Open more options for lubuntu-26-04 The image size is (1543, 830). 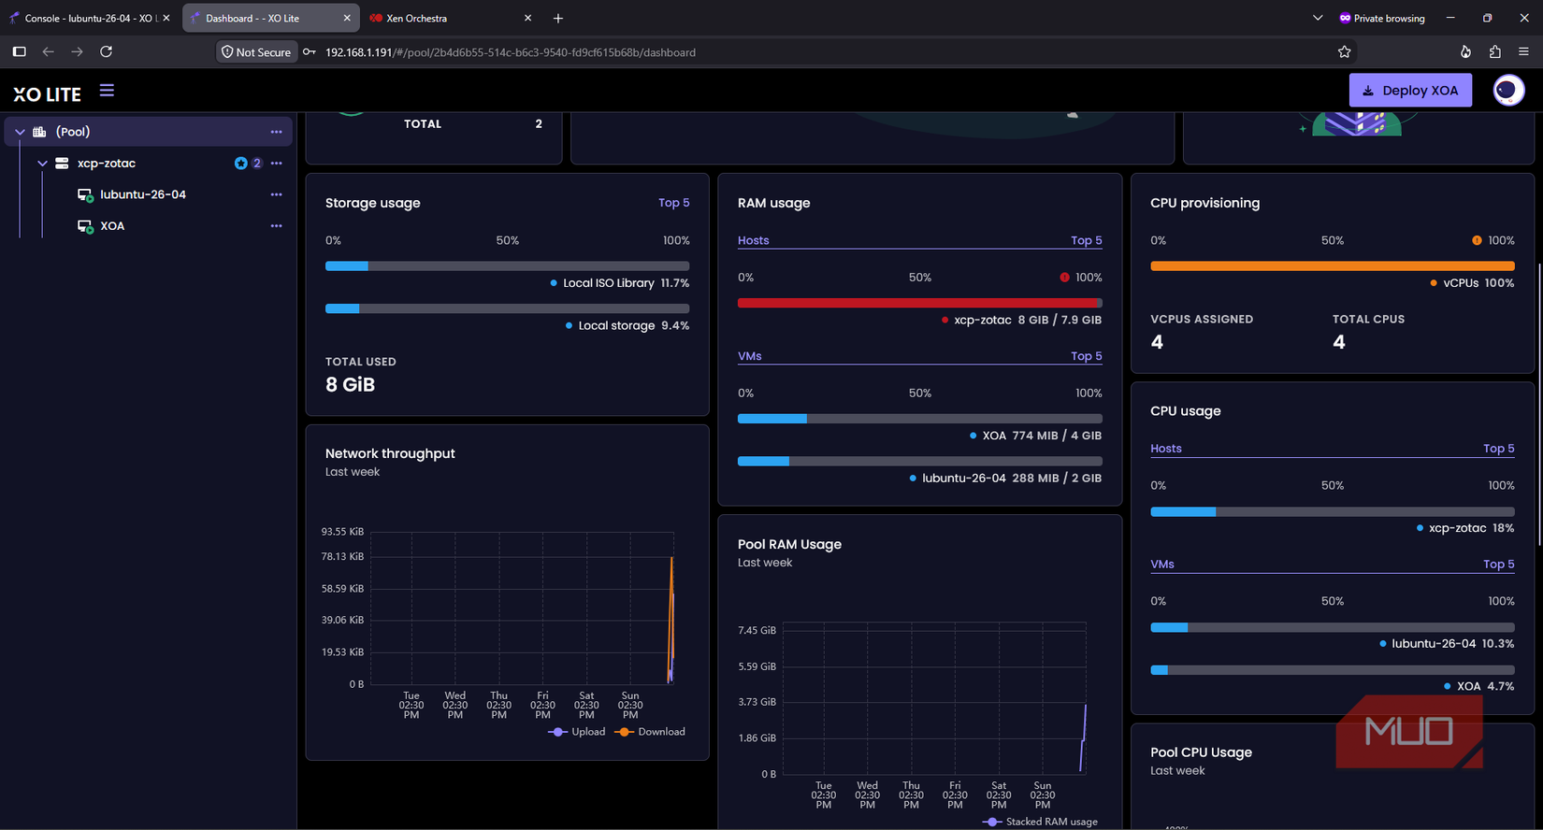[276, 194]
